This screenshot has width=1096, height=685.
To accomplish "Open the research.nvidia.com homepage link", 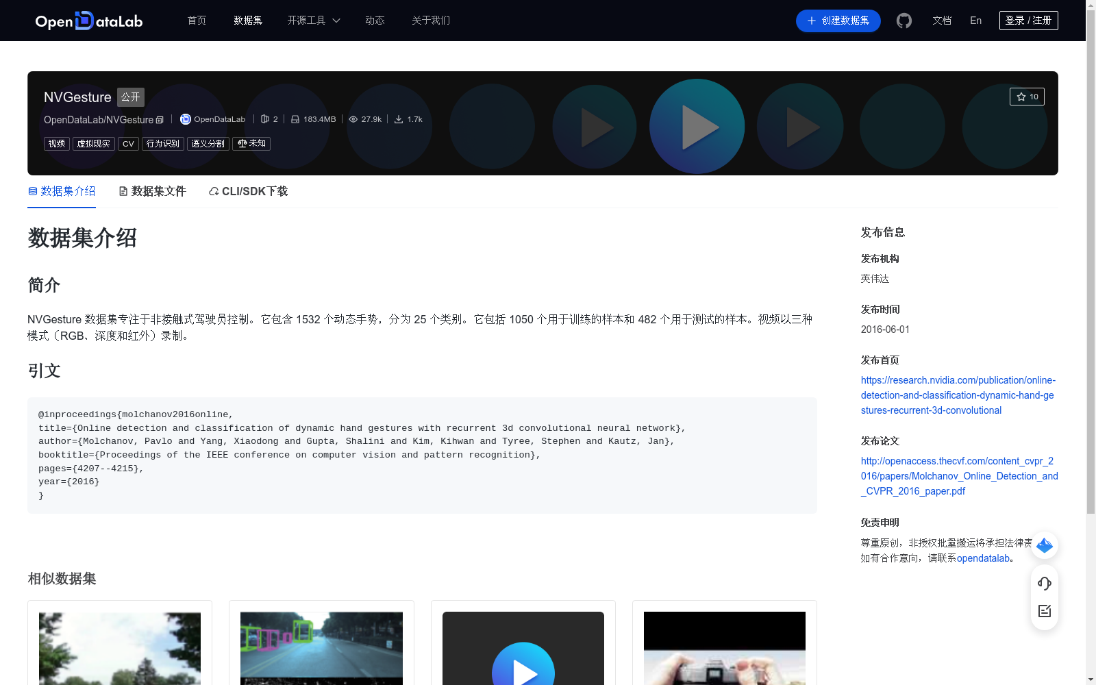I will tap(958, 395).
